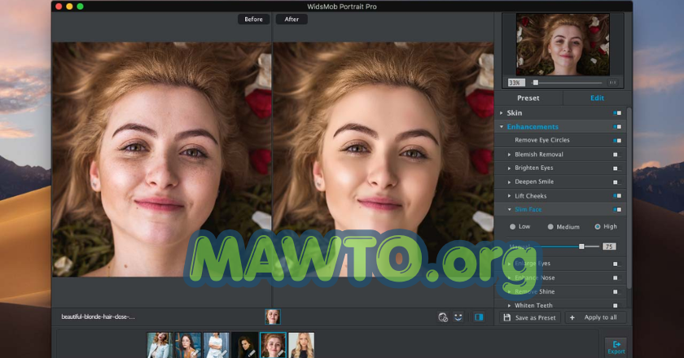Expand the Skin section arrow
The height and width of the screenshot is (358, 684).
502,113
